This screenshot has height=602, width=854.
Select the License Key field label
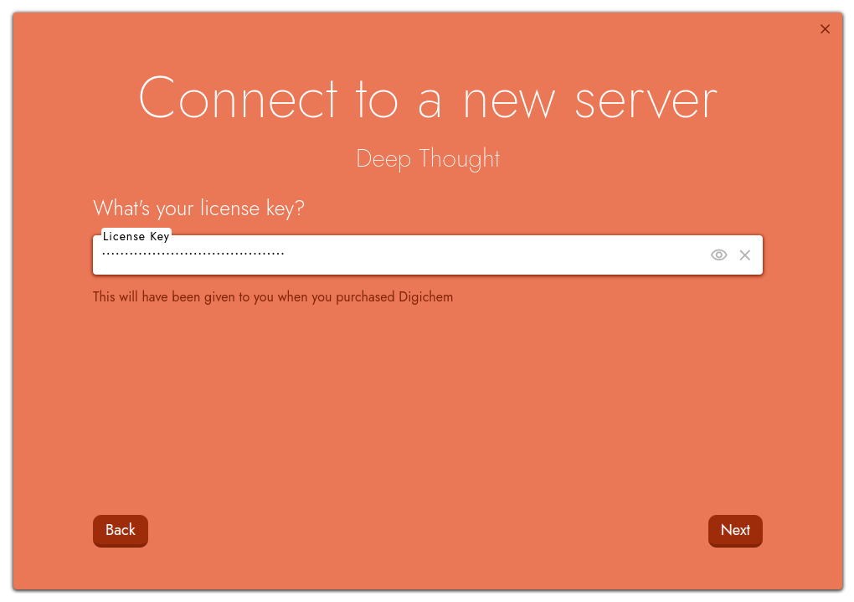(136, 236)
